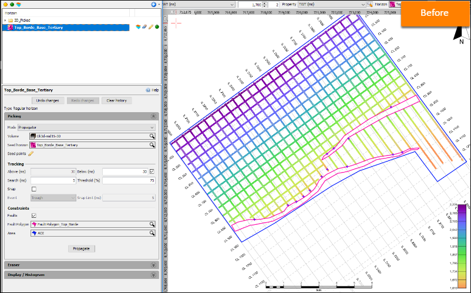Click the eraser icon on Top_Borde_Base_Tertiary row
This screenshot has height=293, width=471.
(144, 27)
